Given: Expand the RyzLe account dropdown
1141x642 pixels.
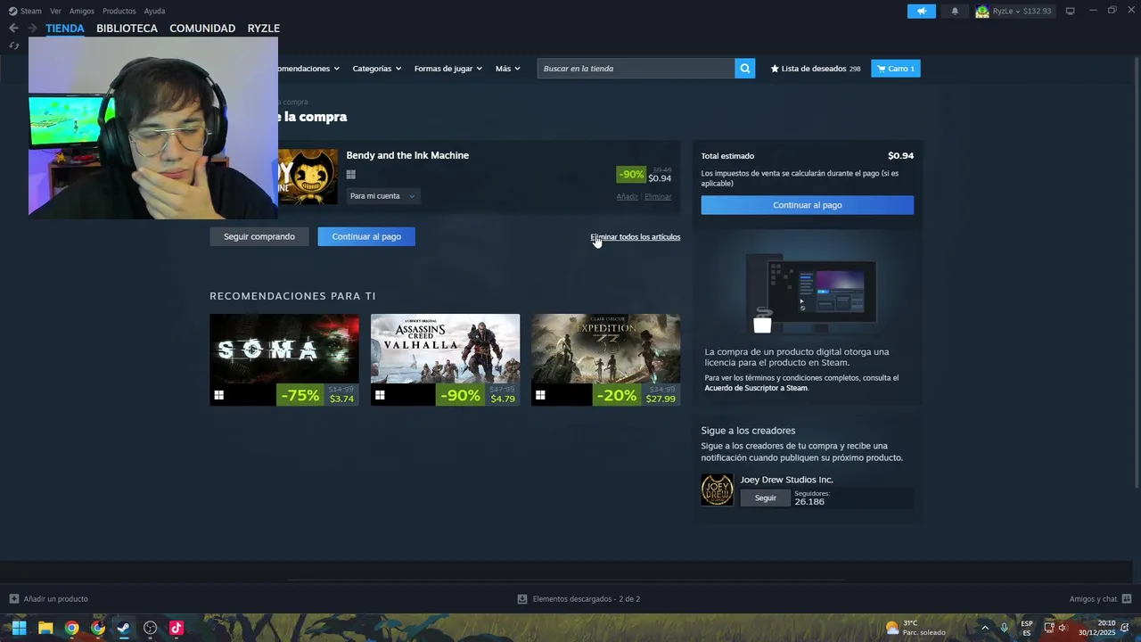Looking at the screenshot, I should click(1017, 11).
